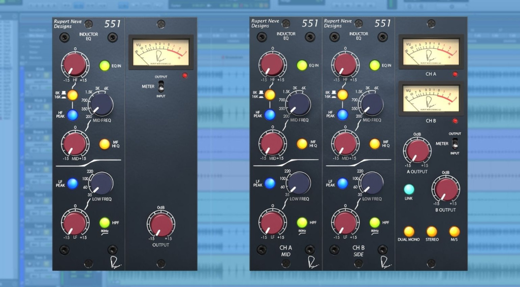Image resolution: width=520 pixels, height=287 pixels.
Task: Click the LF gain knob on mono 551 plugin
Action: (75, 222)
